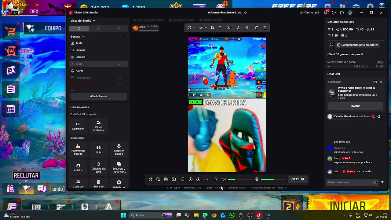Open magic wand effects in bottom bar

(150, 179)
